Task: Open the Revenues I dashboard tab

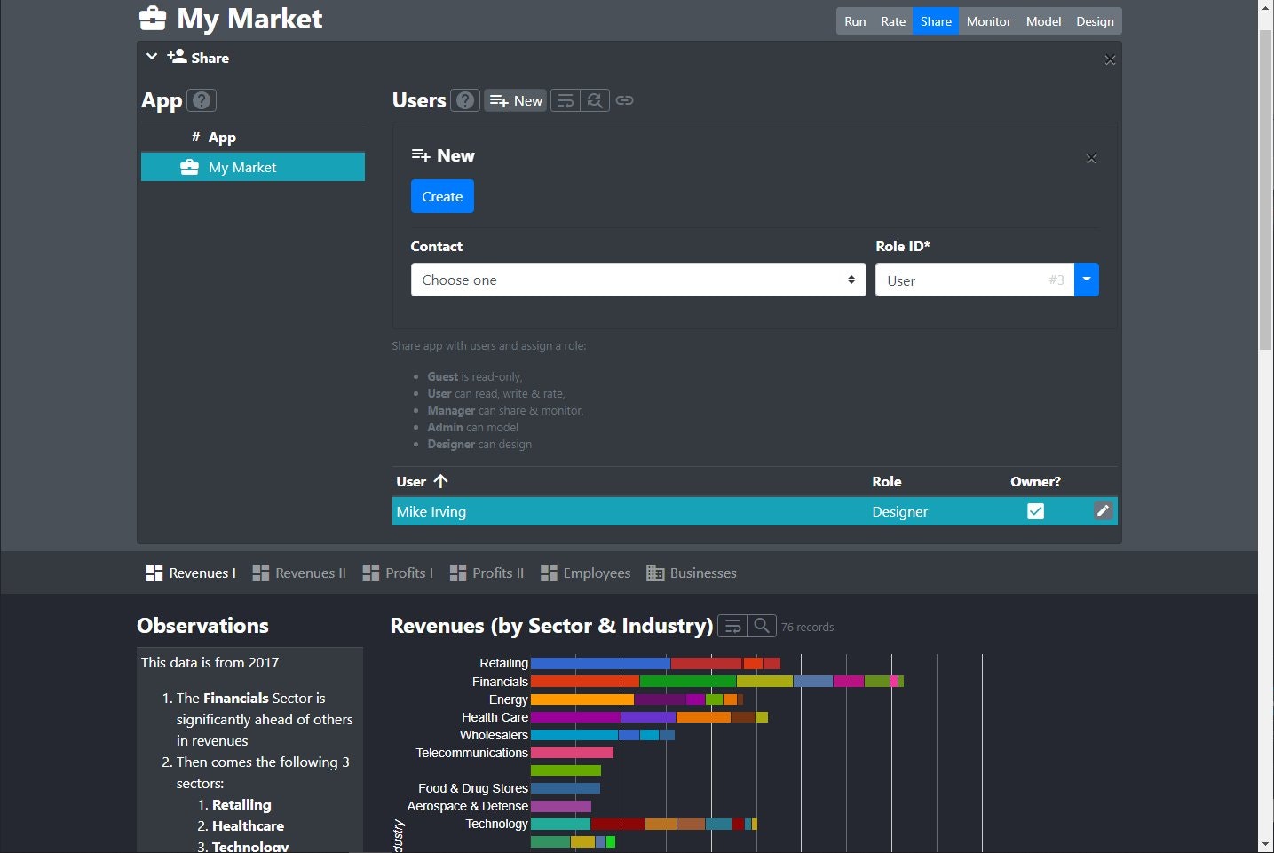Action: (191, 573)
